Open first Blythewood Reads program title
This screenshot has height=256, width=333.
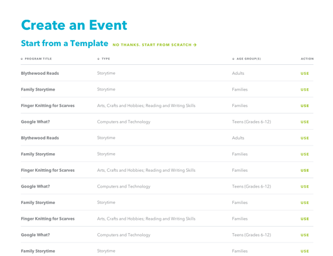tap(40, 74)
